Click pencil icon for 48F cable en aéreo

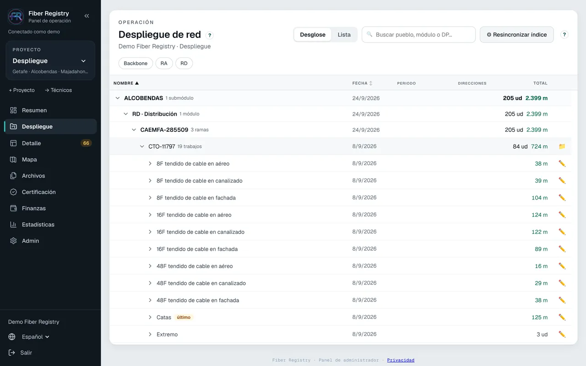(562, 266)
